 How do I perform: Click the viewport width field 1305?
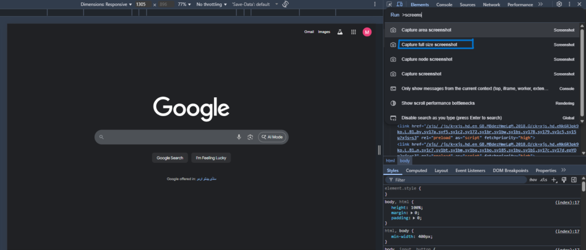pyautogui.click(x=142, y=5)
